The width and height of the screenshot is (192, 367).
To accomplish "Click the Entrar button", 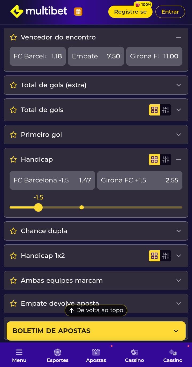I will pos(170,12).
